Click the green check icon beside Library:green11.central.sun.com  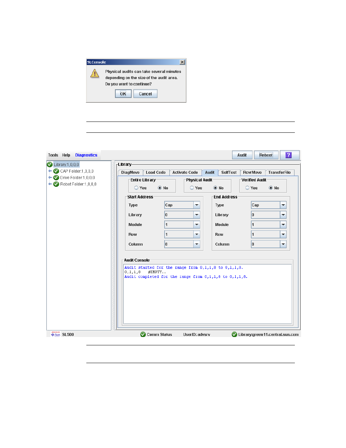pos(234,334)
